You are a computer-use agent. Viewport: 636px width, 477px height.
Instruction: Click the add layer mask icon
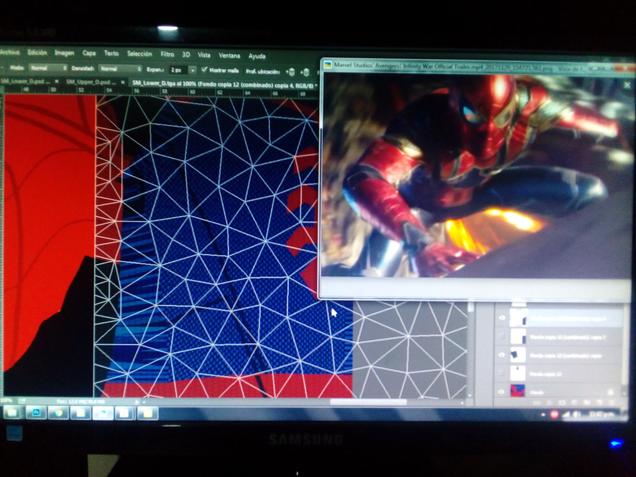click(562, 402)
